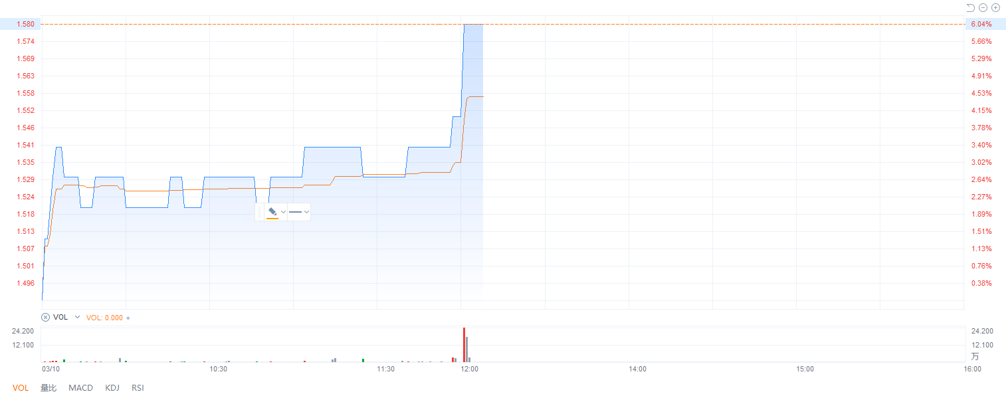Screen dimensions: 1006x400
Task: Select the 量比 indicator tab
Action: 49,388
